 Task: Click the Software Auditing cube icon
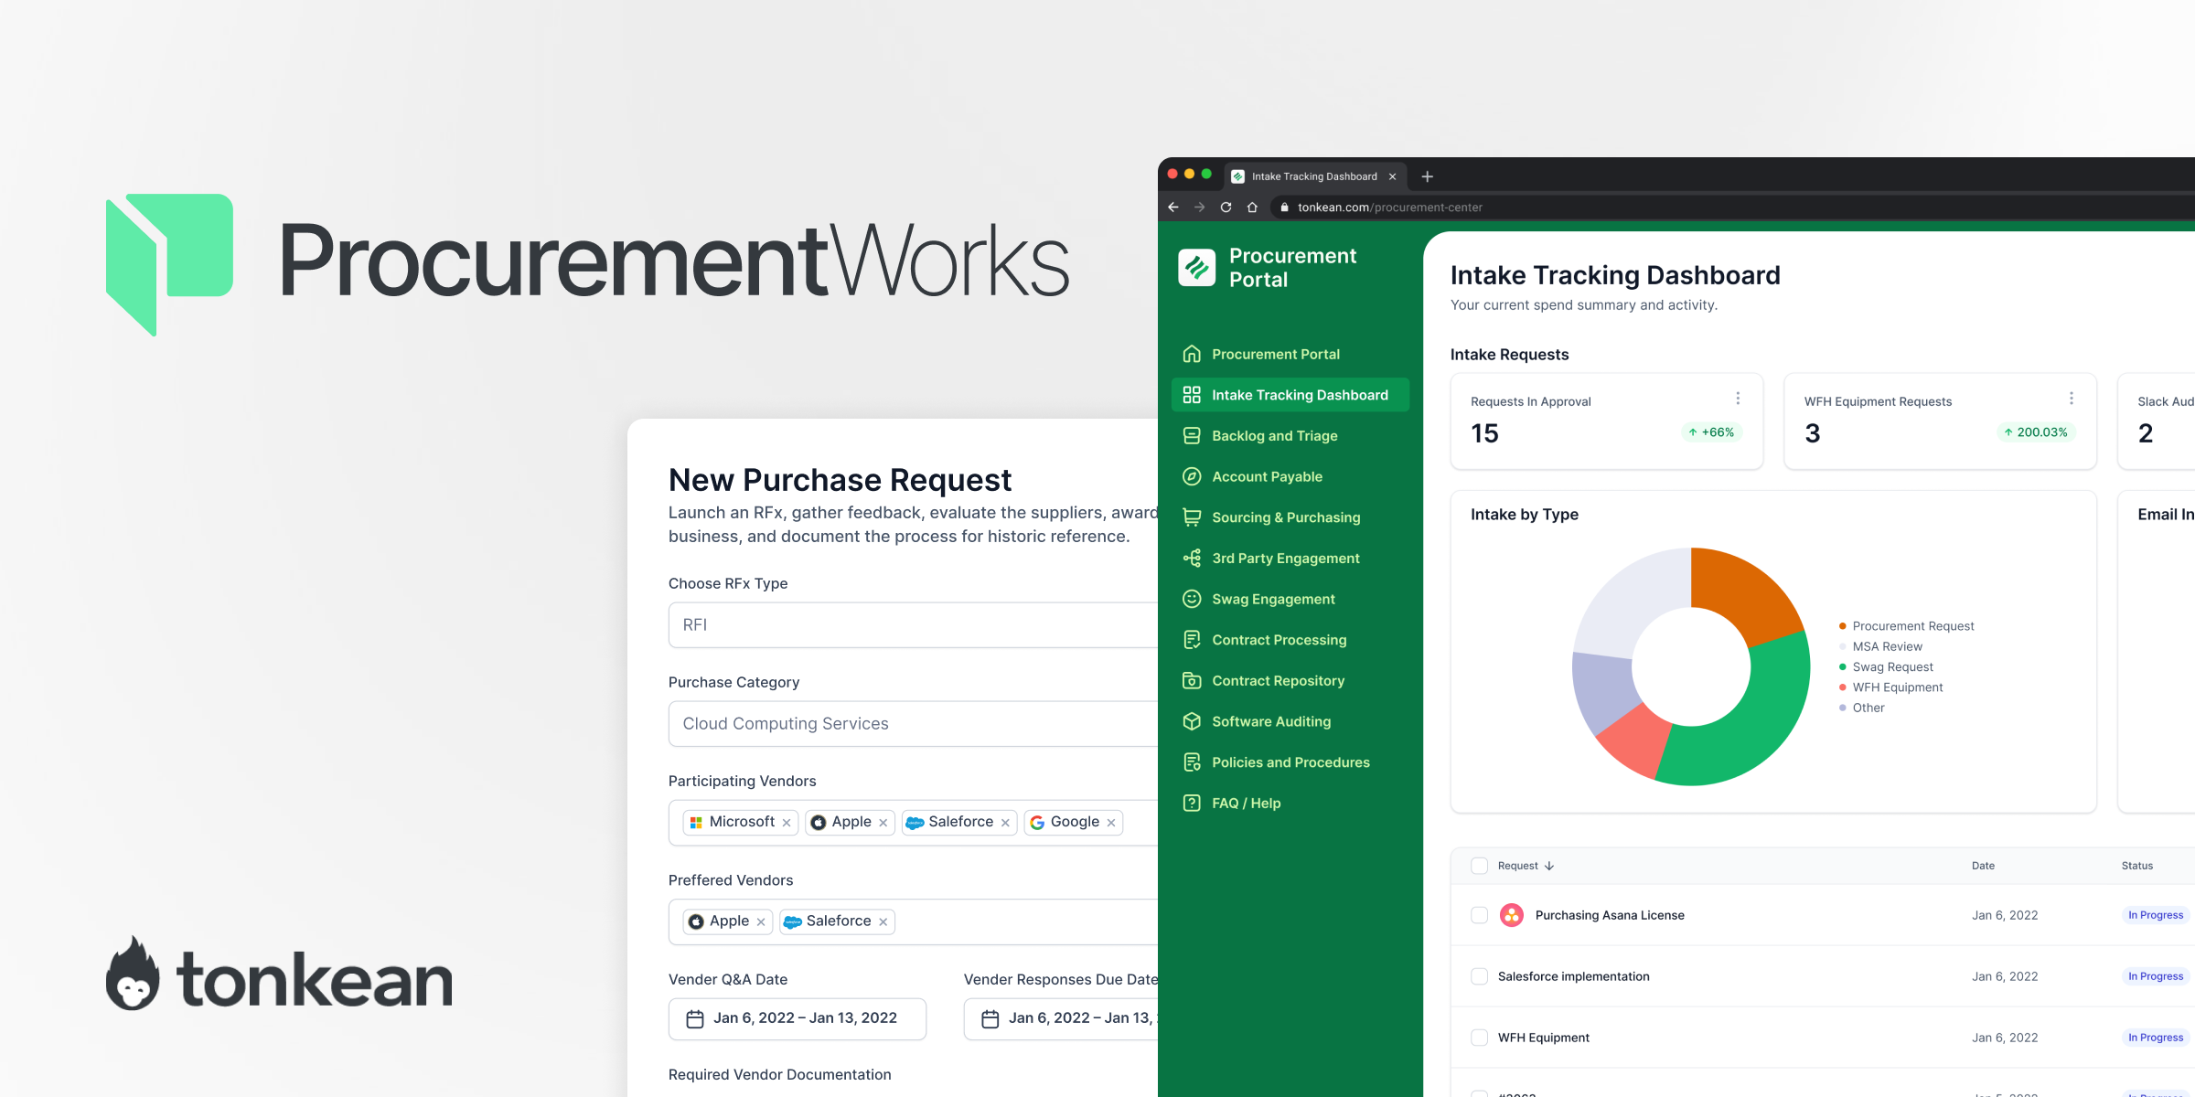1192,721
